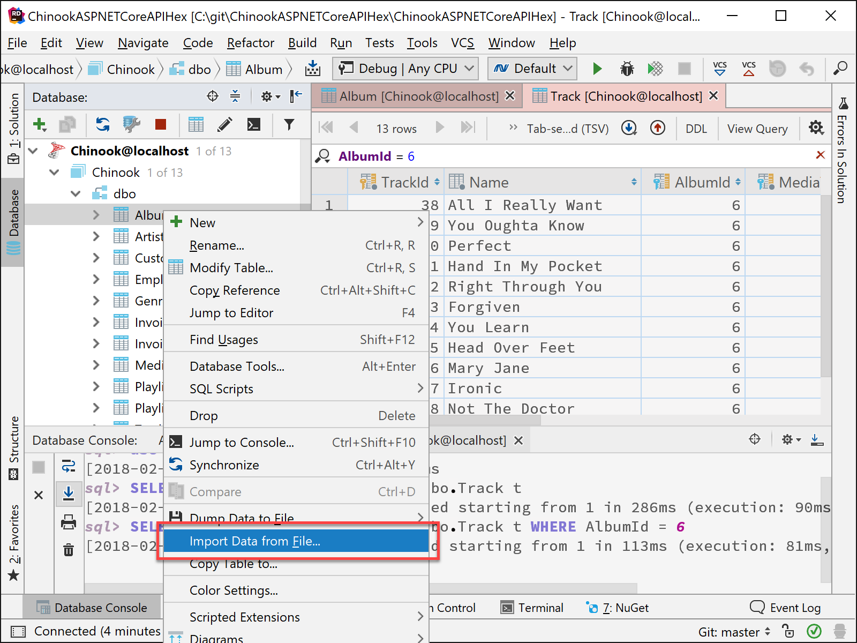The image size is (857, 643).
Task: Click the VCS Commit icon
Action: pos(749,69)
